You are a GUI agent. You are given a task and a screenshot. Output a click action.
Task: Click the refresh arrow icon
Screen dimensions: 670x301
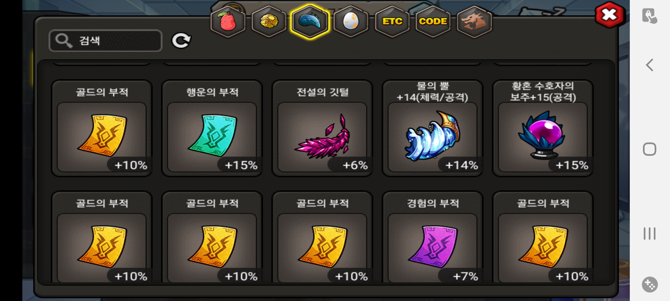tap(181, 41)
